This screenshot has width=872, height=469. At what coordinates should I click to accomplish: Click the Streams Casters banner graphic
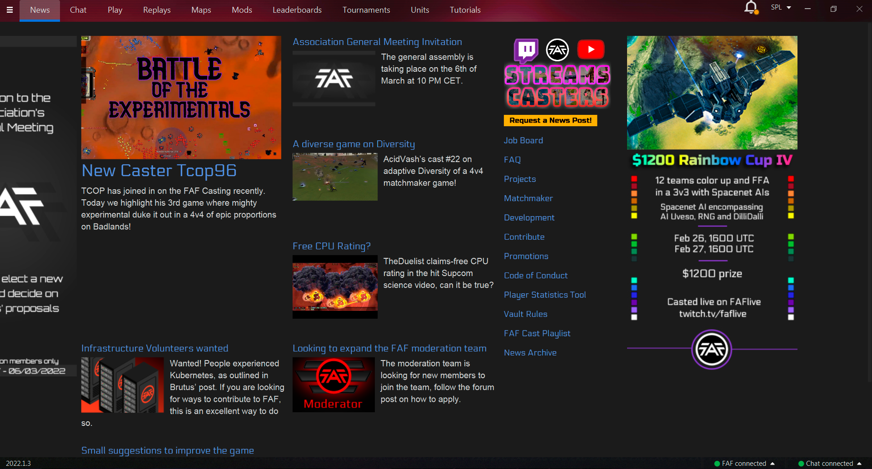pos(558,86)
